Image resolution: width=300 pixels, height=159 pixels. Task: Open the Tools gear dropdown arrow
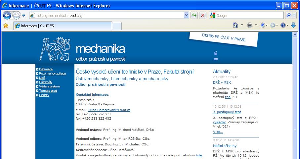pyautogui.click(x=277, y=25)
